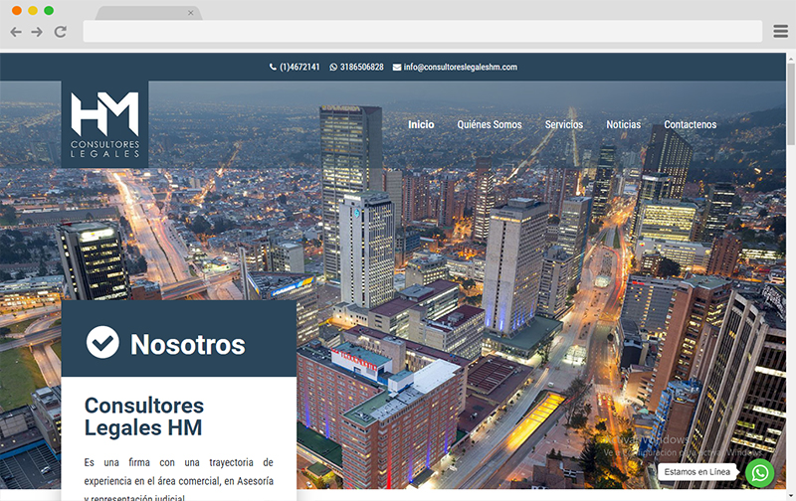
Task: Reload the page with refresh icon
Action: pos(61,32)
